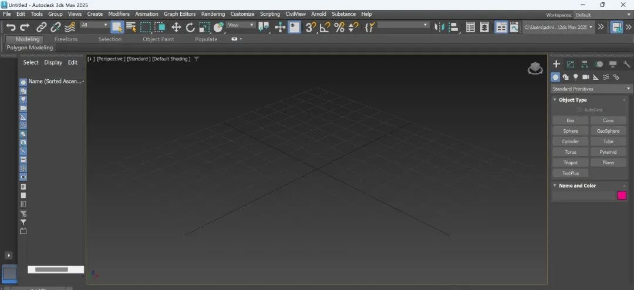The height and width of the screenshot is (290, 634).
Task: Show the Lights create category
Action: (576, 77)
